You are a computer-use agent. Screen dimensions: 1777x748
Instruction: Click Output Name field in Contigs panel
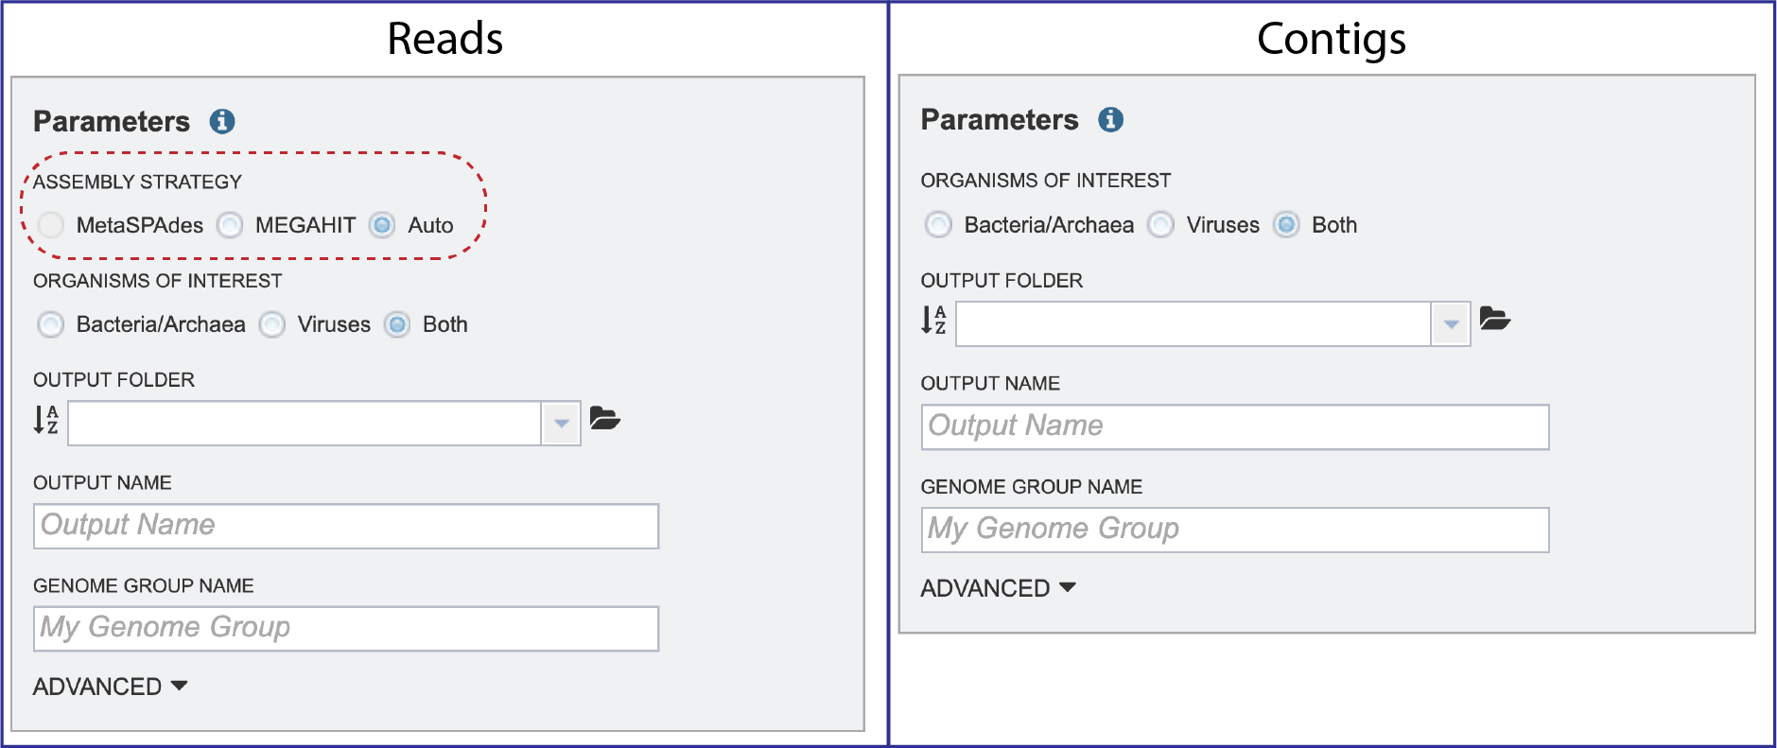tap(1235, 426)
